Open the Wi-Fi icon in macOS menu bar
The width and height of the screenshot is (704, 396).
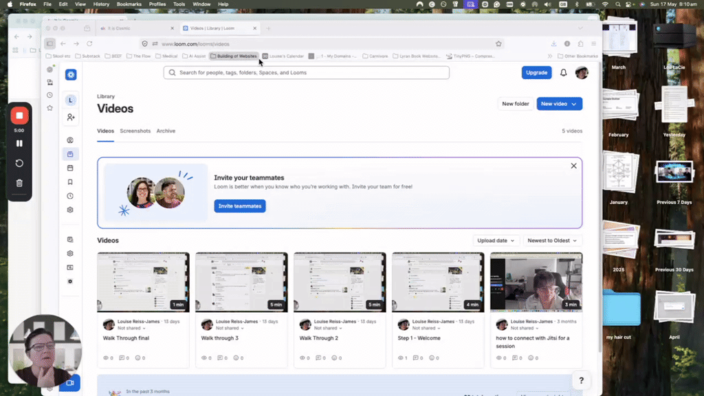click(x=605, y=4)
